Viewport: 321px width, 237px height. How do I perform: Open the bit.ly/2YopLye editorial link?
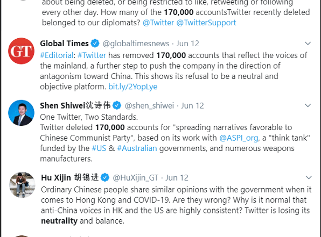tap(132, 87)
